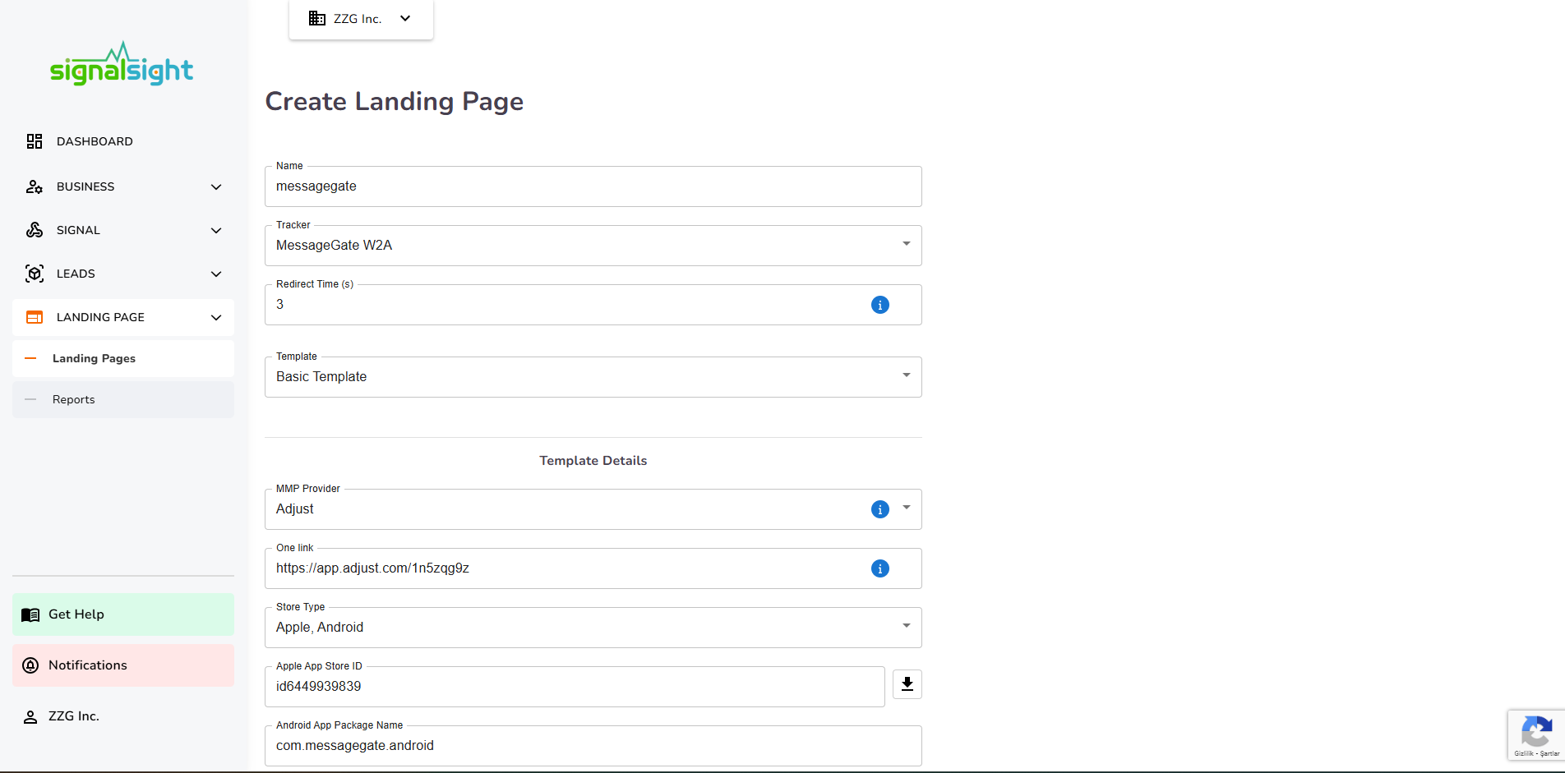The width and height of the screenshot is (1565, 773).
Task: Click the user avatar icon at bottom
Action: [30, 717]
